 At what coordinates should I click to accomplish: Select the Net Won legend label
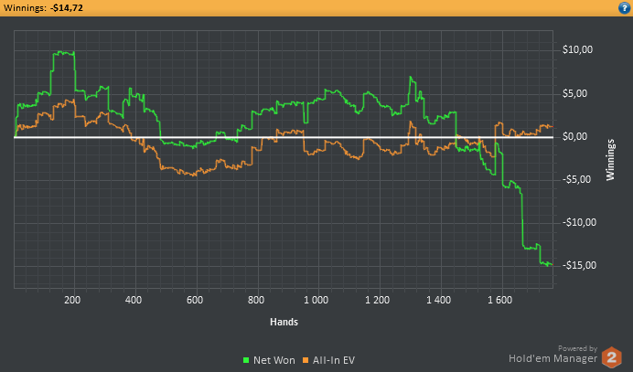274,360
